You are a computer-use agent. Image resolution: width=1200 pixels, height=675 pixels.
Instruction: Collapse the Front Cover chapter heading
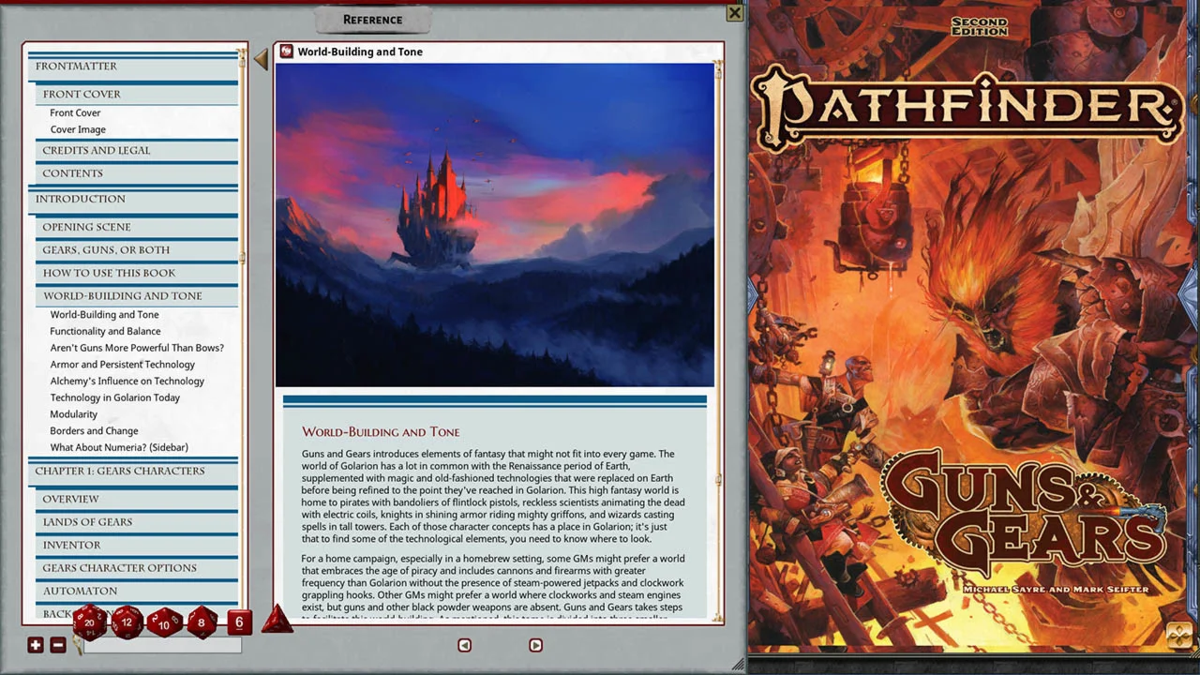coord(137,94)
